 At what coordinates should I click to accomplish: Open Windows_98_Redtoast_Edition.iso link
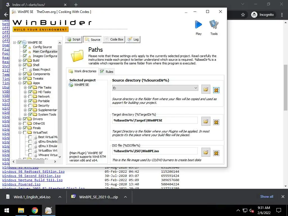click(33, 172)
